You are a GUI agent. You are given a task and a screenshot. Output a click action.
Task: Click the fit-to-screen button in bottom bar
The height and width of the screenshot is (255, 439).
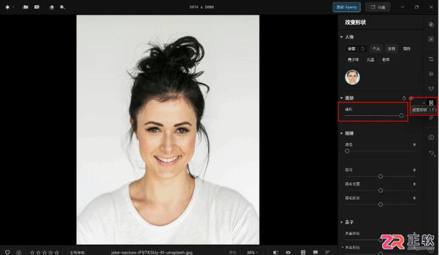pyautogui.click(x=232, y=252)
